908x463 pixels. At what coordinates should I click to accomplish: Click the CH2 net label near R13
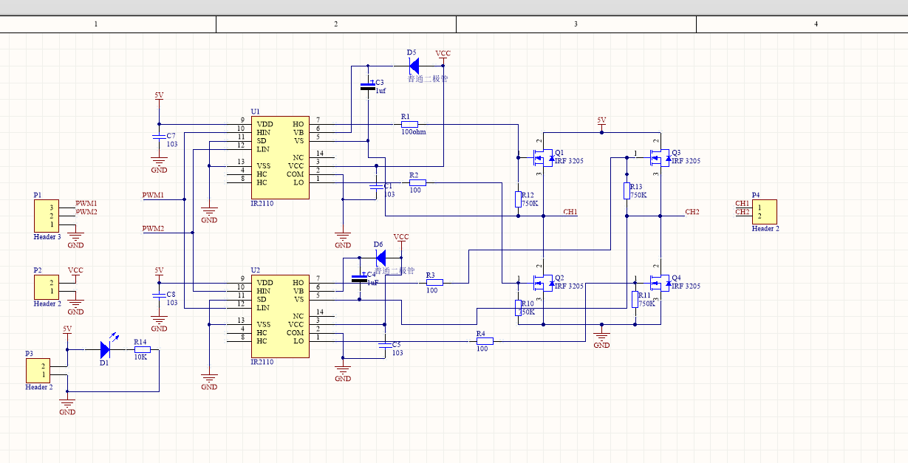[692, 212]
